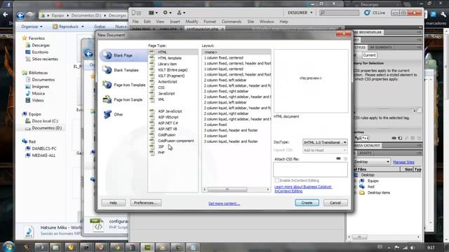Click the Create button
The image size is (449, 252).
307,203
